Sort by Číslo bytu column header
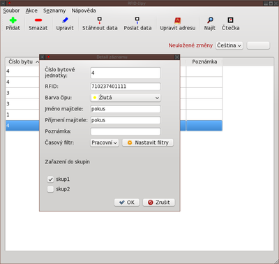The image size is (279, 264). [x=22, y=61]
